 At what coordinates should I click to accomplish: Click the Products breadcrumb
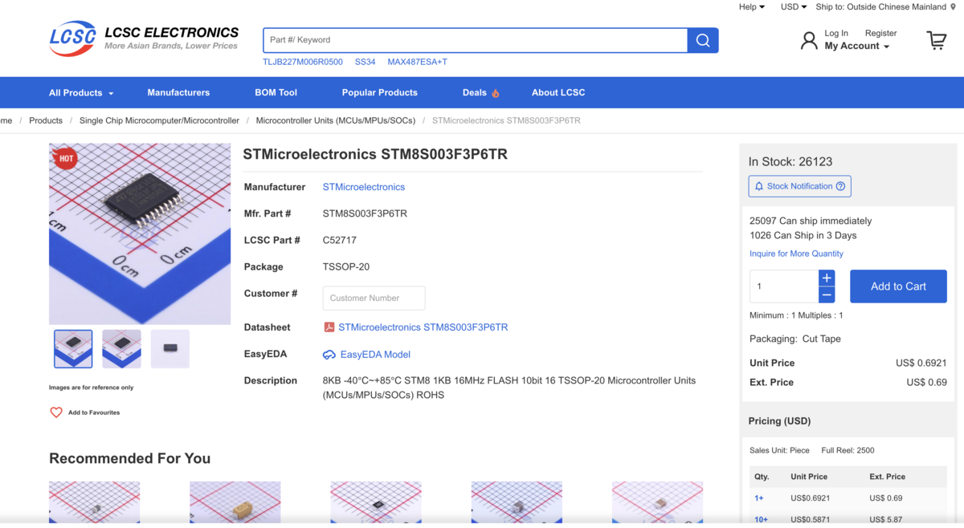pos(46,120)
